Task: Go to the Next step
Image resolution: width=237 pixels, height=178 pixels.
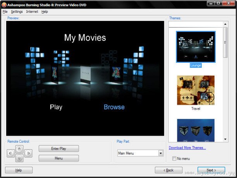Action: point(211,170)
